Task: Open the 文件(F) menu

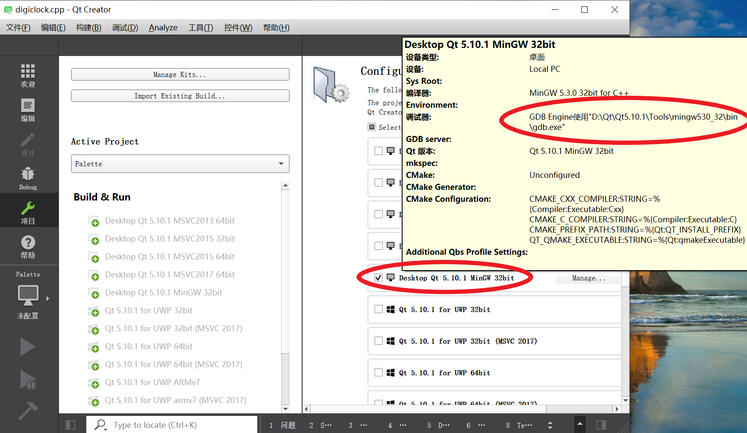Action: (x=18, y=27)
